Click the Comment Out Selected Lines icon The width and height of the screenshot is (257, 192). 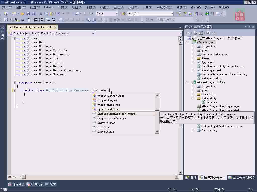(48, 20)
